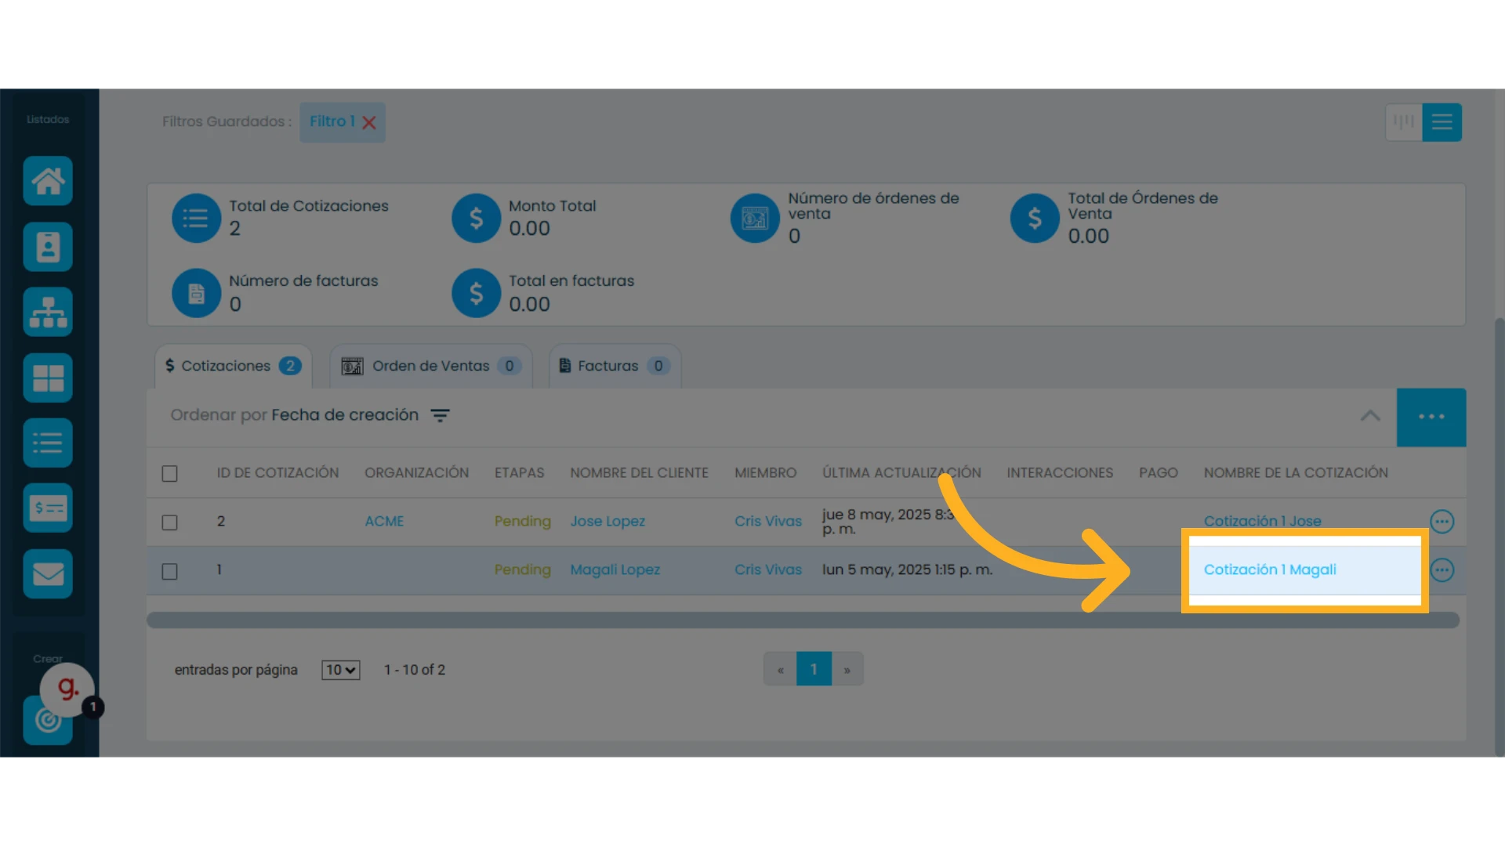
Task: Tick checkbox for quote ID 2
Action: click(169, 522)
